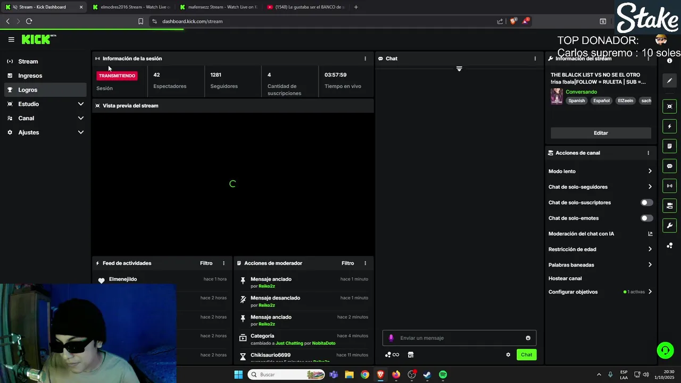Screen dimensions: 681x383
Task: Select the ElZeein stream tag
Action: pyautogui.click(x=625, y=101)
